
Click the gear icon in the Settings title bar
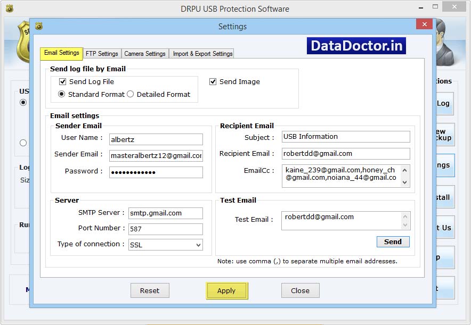point(38,26)
